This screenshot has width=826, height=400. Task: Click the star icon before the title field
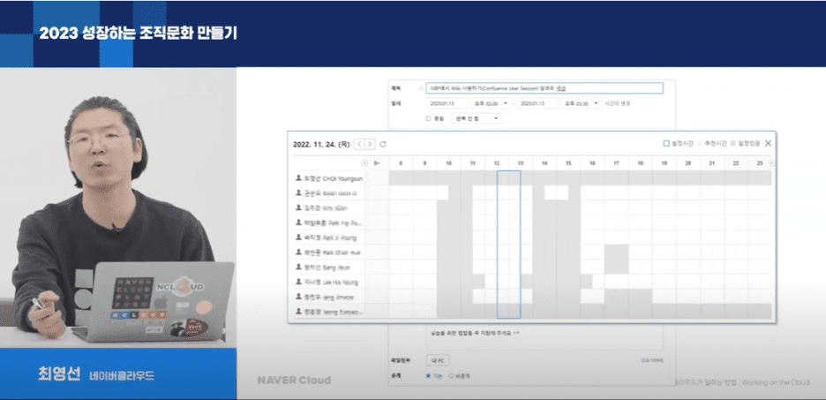tap(420, 88)
